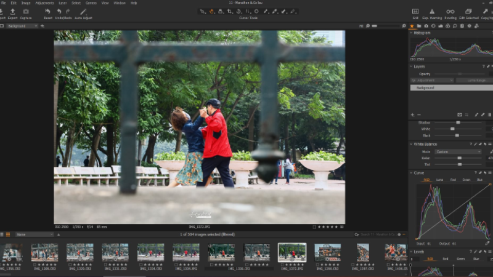The image size is (493, 277).
Task: Collapse the Histogram panel
Action: (411, 33)
